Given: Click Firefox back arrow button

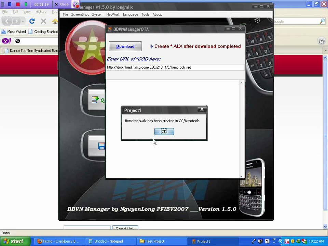Looking at the screenshot, I should point(7,21).
